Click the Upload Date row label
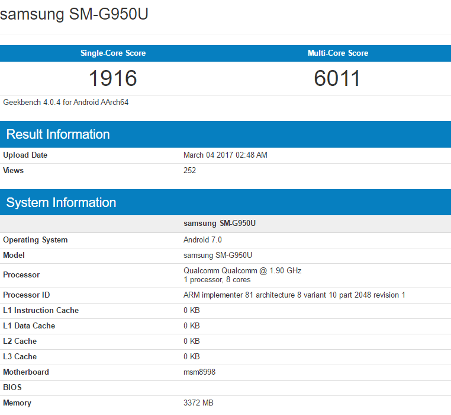The image size is (451, 415). tap(25, 155)
